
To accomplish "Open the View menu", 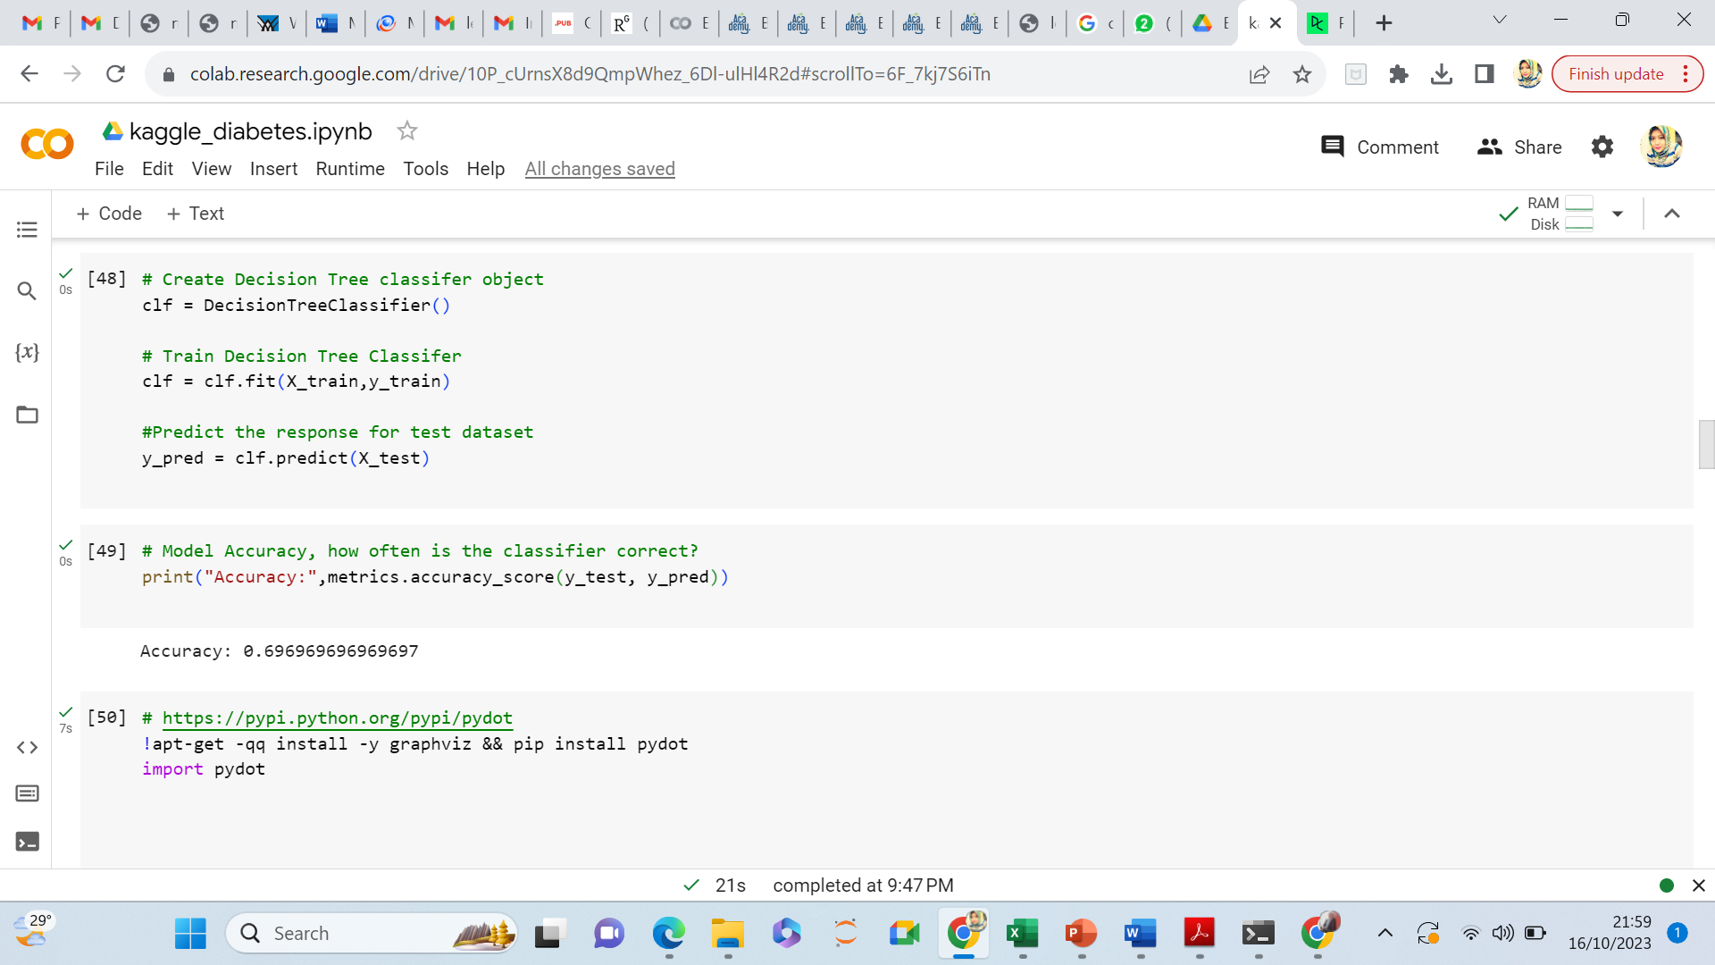I will pyautogui.click(x=211, y=169).
